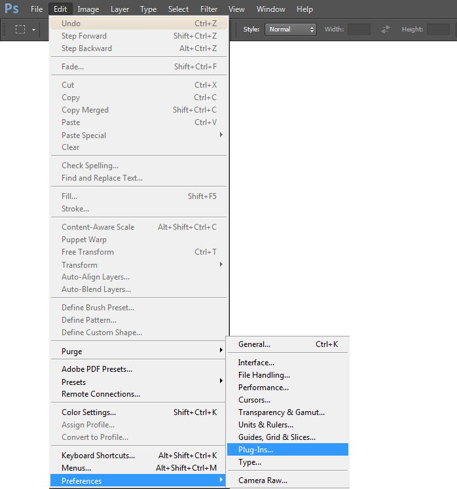
Task: Open Keyboard Shortcuts...
Action: tap(138, 456)
